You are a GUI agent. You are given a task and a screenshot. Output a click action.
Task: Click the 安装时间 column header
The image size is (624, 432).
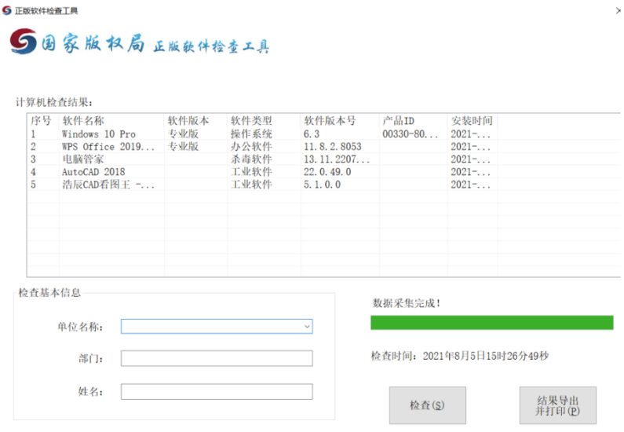point(472,121)
